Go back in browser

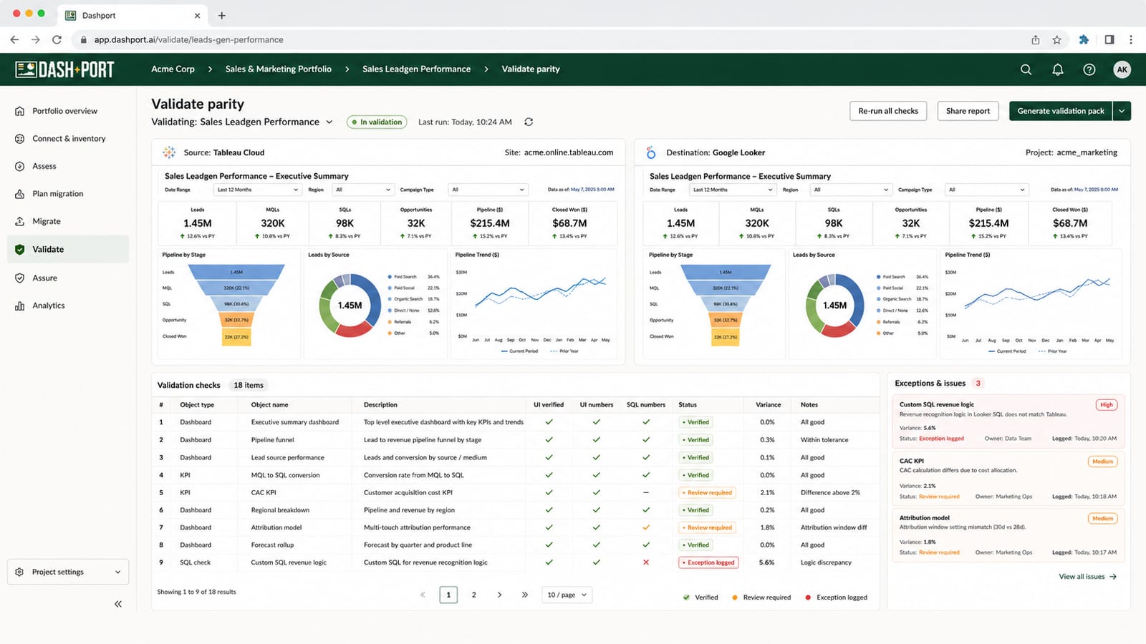click(x=14, y=40)
